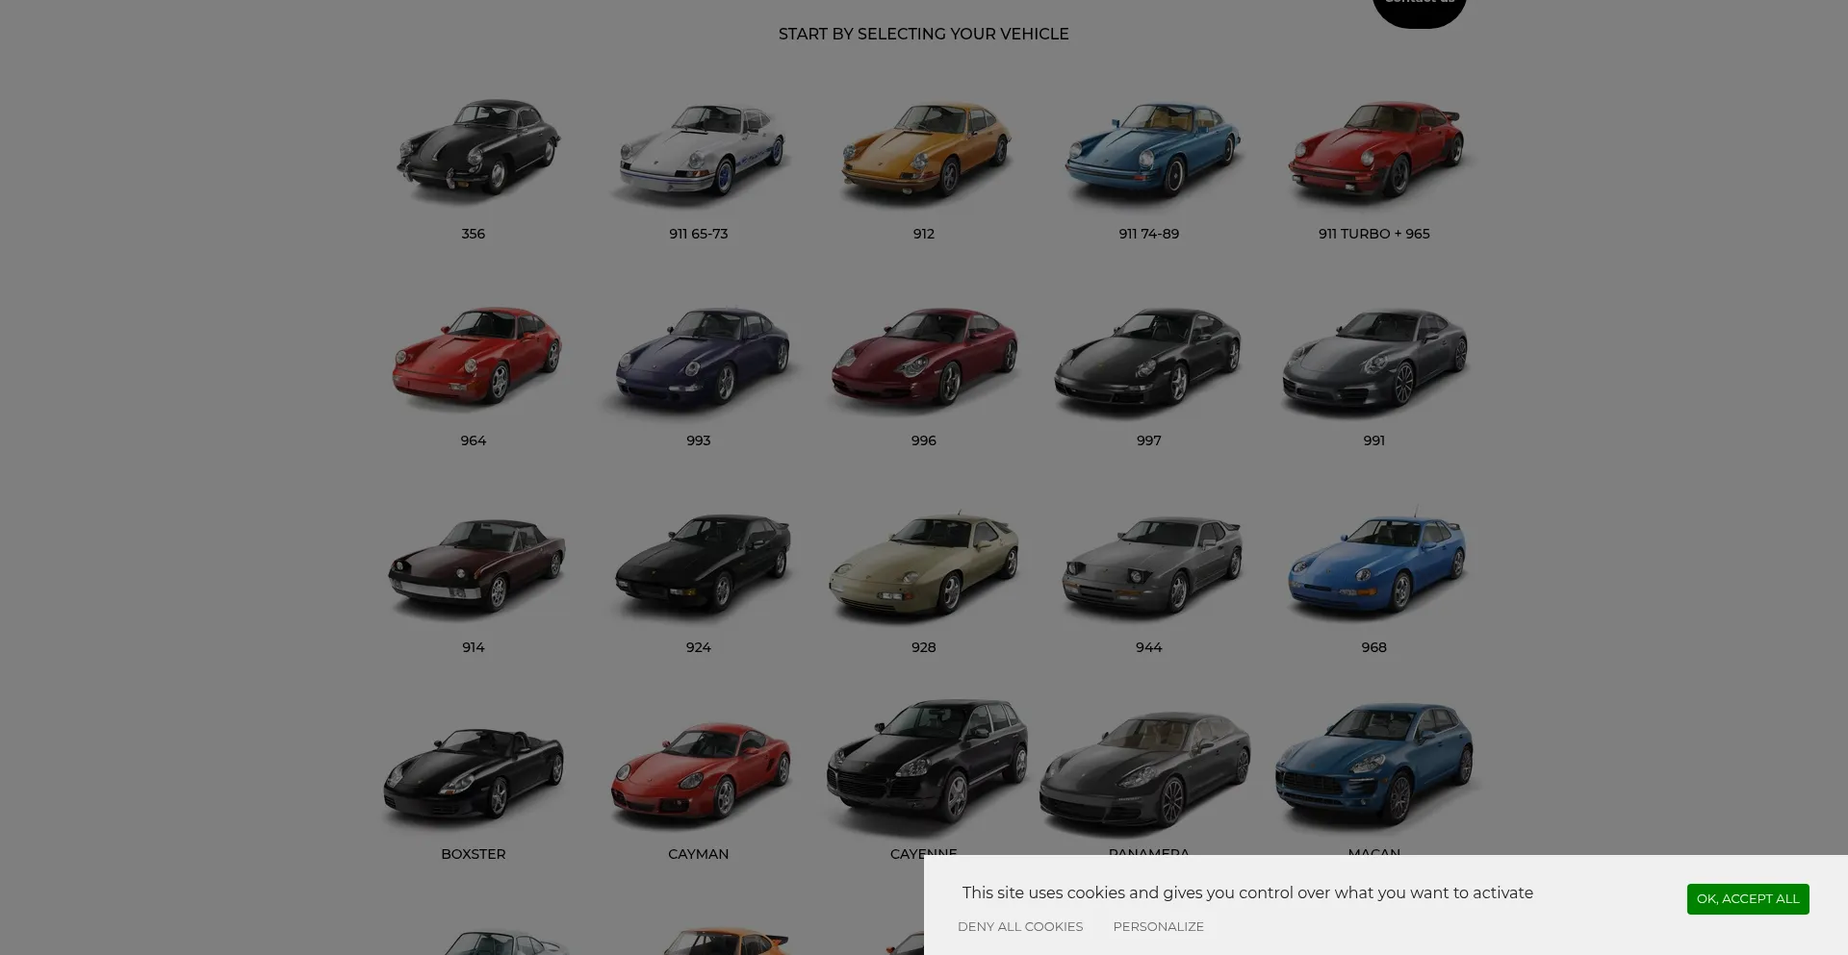The image size is (1848, 955).
Task: Choose the dark red 996 car
Action: click(925, 356)
